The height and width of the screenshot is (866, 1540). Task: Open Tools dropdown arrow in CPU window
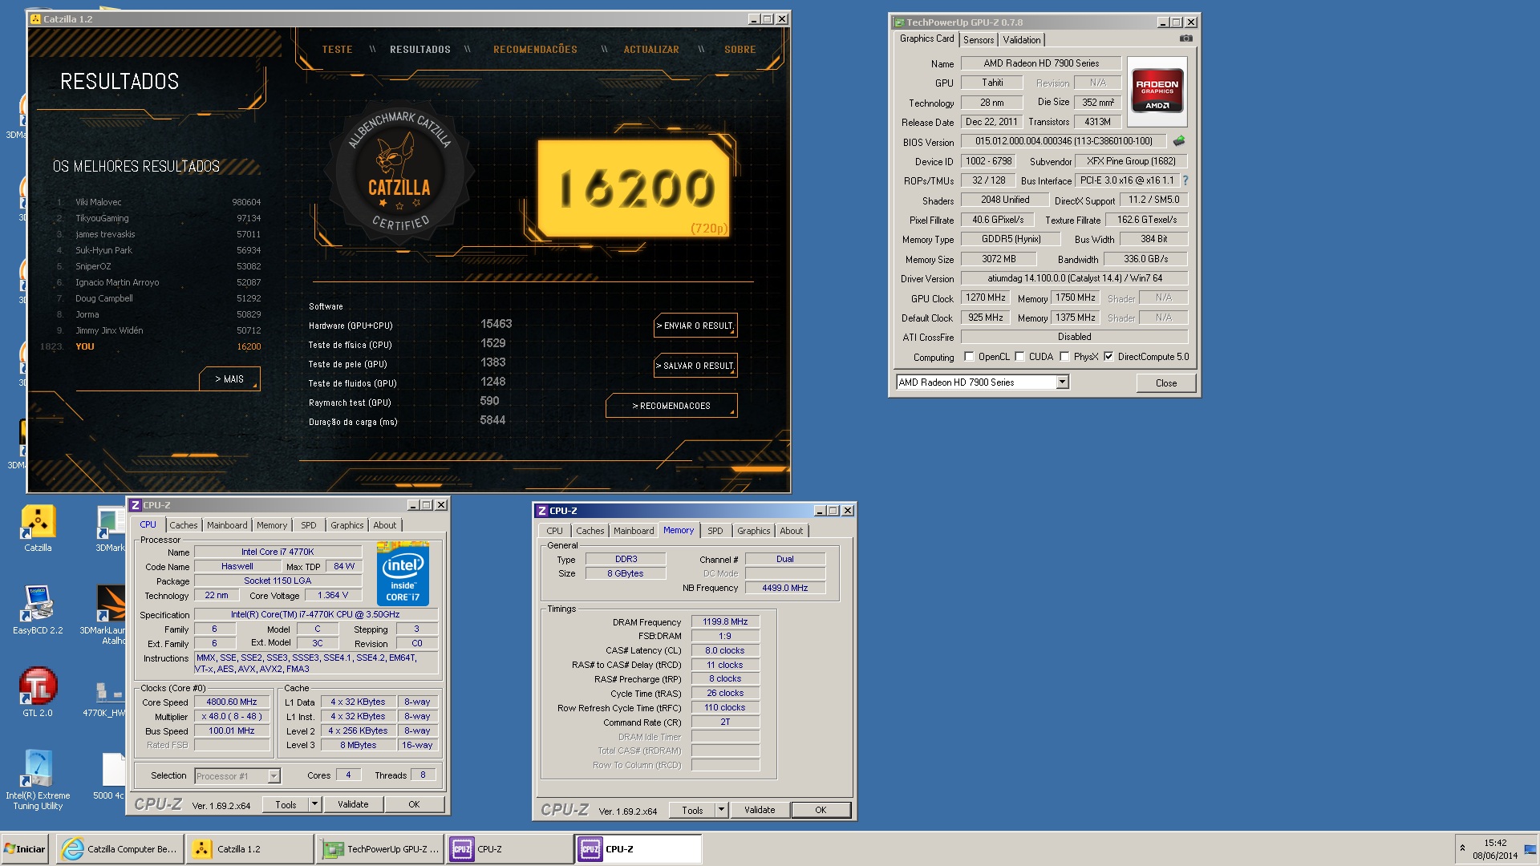314,804
